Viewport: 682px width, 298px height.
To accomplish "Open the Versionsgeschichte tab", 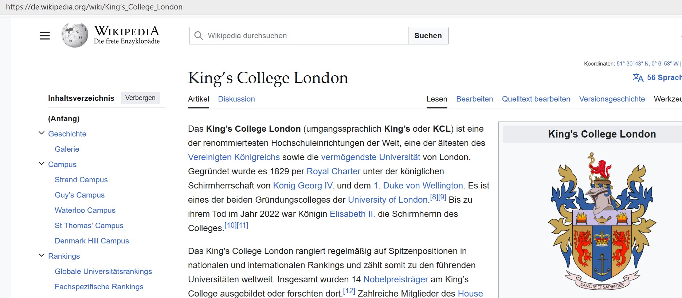I will [612, 99].
